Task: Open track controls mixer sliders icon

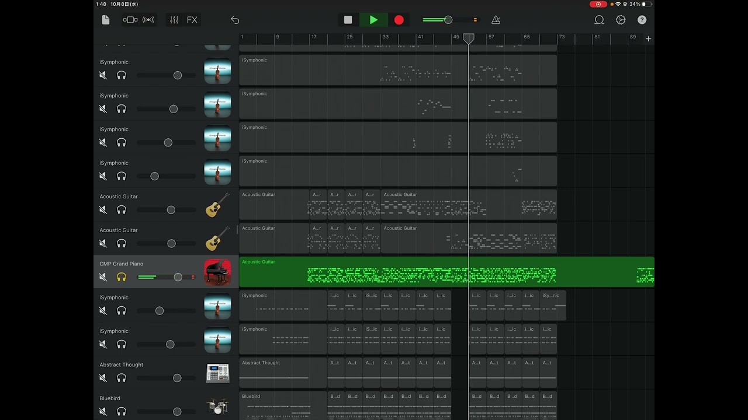Action: click(174, 20)
